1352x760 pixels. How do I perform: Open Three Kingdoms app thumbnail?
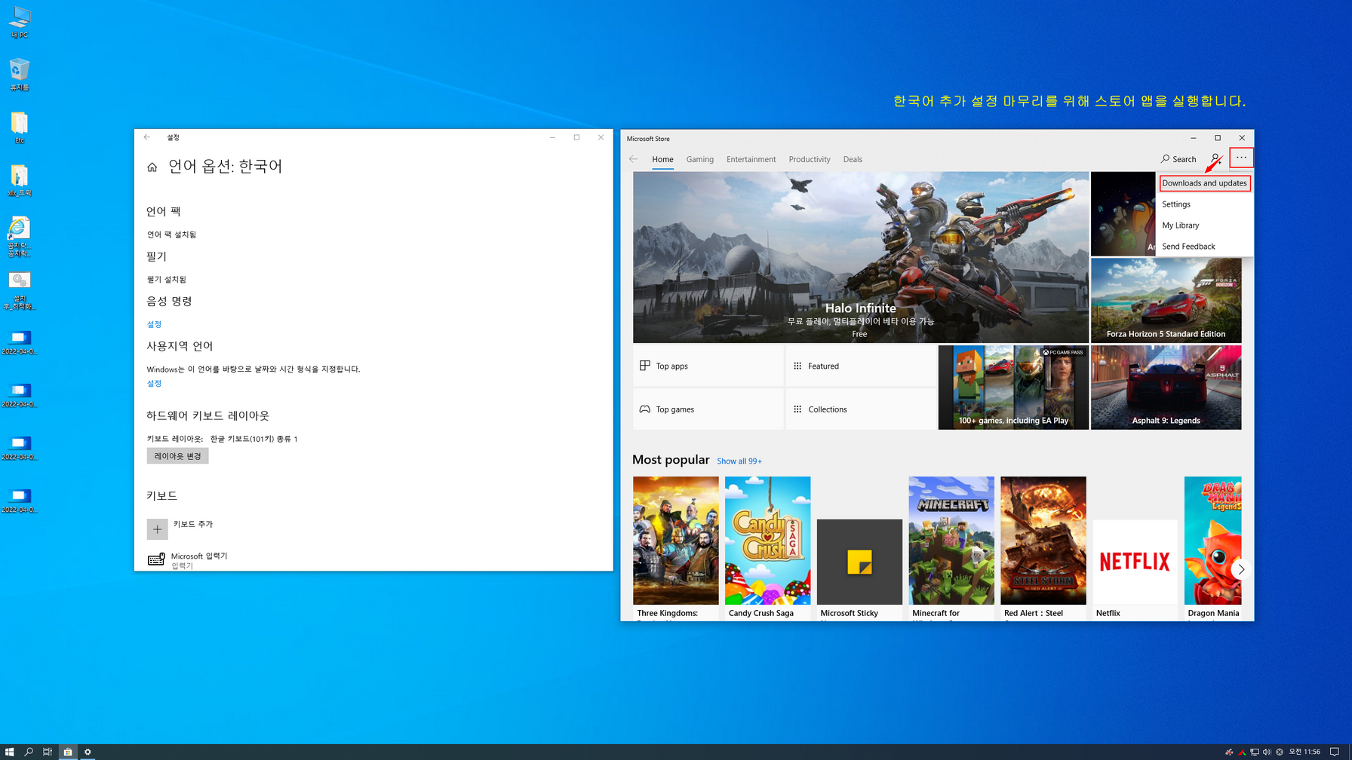pos(675,541)
